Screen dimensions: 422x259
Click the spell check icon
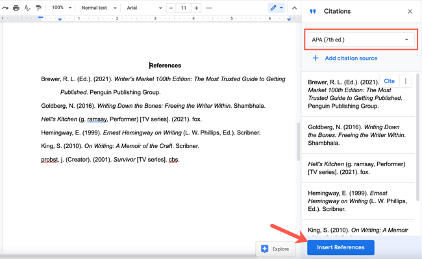point(27,8)
